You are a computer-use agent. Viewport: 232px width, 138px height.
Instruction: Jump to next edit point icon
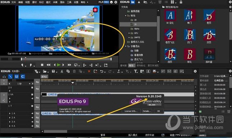(91, 65)
